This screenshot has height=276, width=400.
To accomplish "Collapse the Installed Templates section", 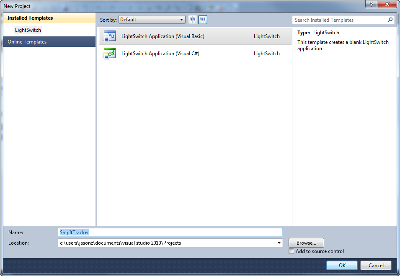I will 28,18.
